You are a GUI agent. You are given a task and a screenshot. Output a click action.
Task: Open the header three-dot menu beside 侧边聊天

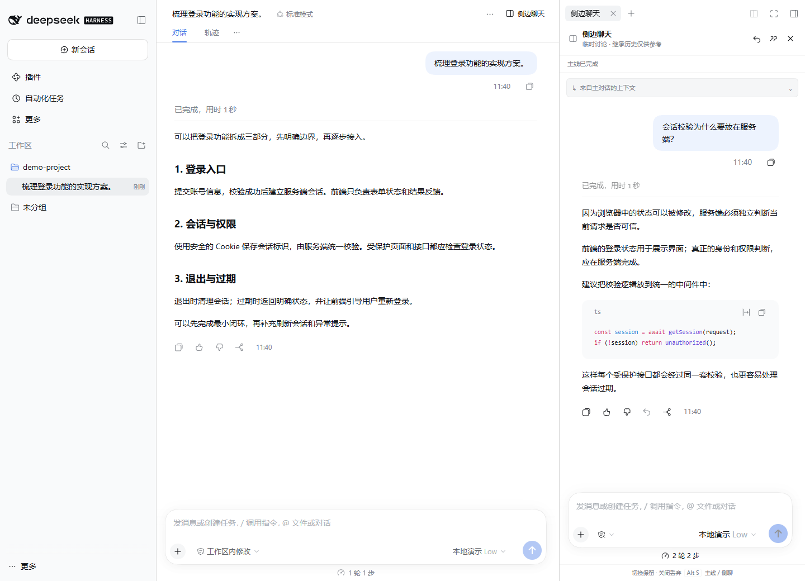tap(490, 14)
